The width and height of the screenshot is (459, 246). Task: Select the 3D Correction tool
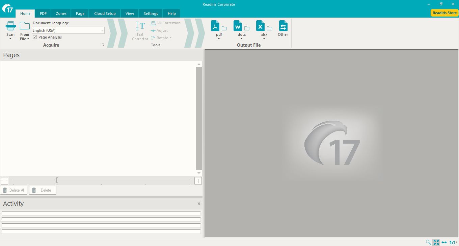tap(166, 23)
